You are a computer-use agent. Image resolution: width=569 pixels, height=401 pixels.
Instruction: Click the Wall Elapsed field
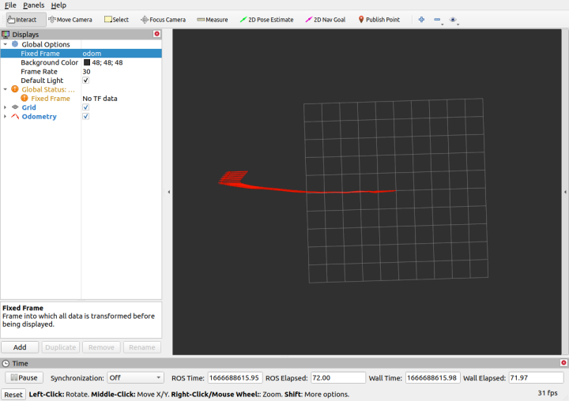click(536, 378)
